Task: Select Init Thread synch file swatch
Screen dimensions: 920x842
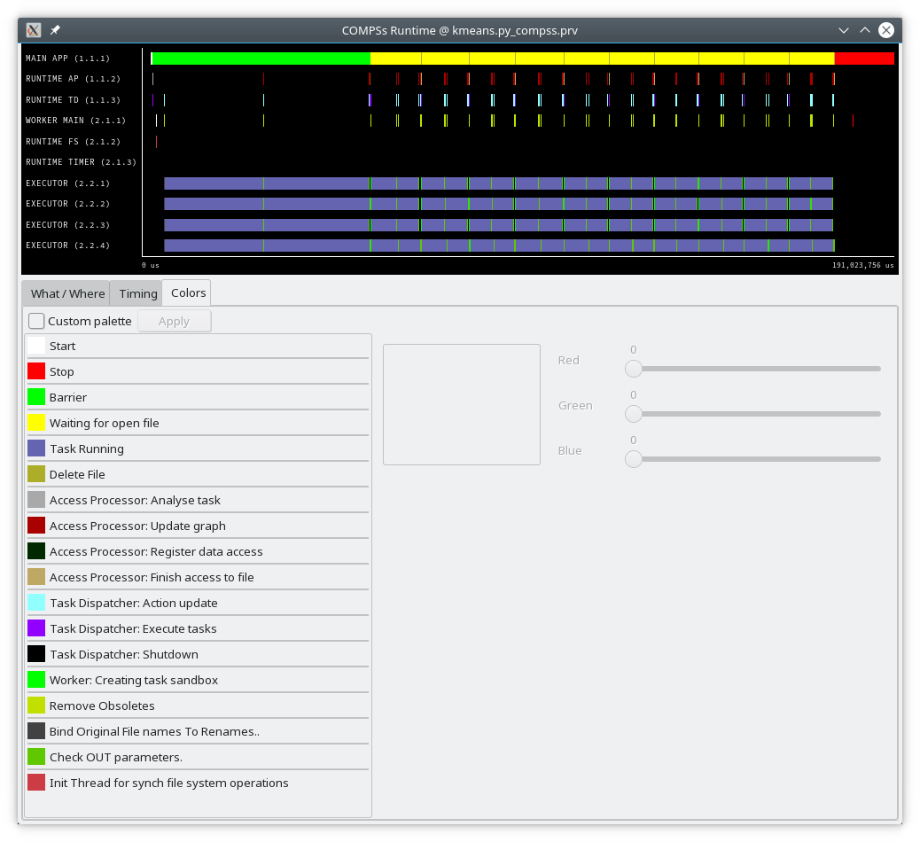Action: (36, 783)
